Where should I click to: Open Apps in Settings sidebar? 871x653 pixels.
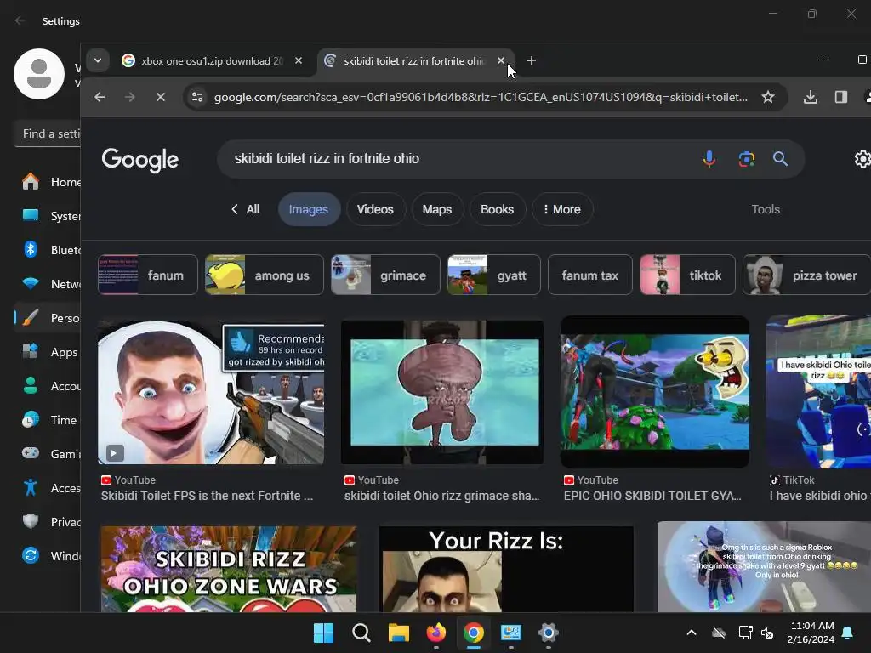[48, 352]
